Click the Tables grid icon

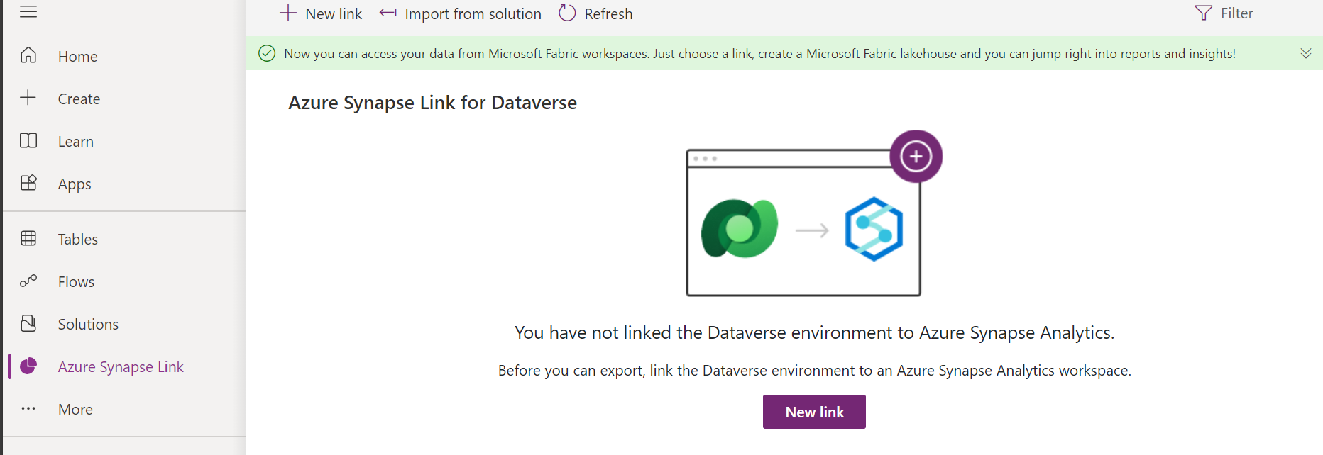(x=28, y=239)
